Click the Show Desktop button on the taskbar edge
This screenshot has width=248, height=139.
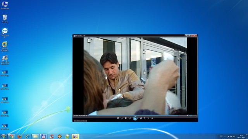[247, 136]
